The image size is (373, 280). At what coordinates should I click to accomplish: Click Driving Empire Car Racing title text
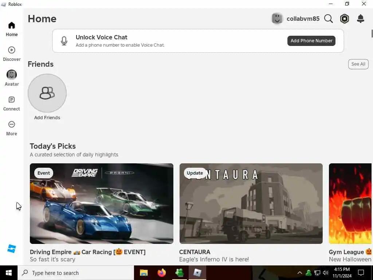pyautogui.click(x=88, y=252)
